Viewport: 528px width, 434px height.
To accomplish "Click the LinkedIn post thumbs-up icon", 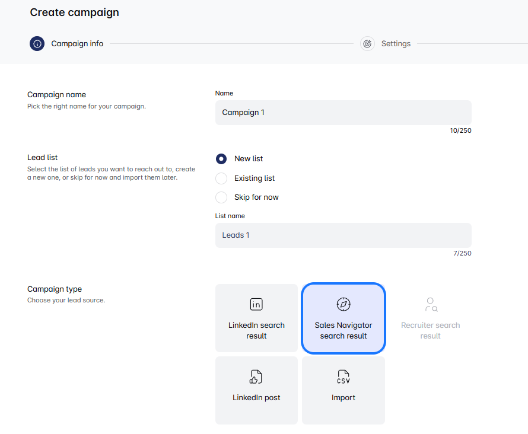I will [256, 377].
